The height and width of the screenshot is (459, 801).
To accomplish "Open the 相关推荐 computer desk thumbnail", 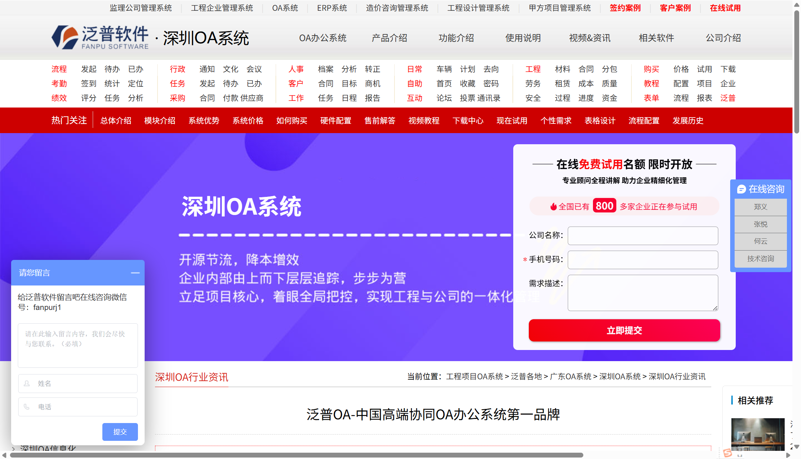I will [758, 434].
